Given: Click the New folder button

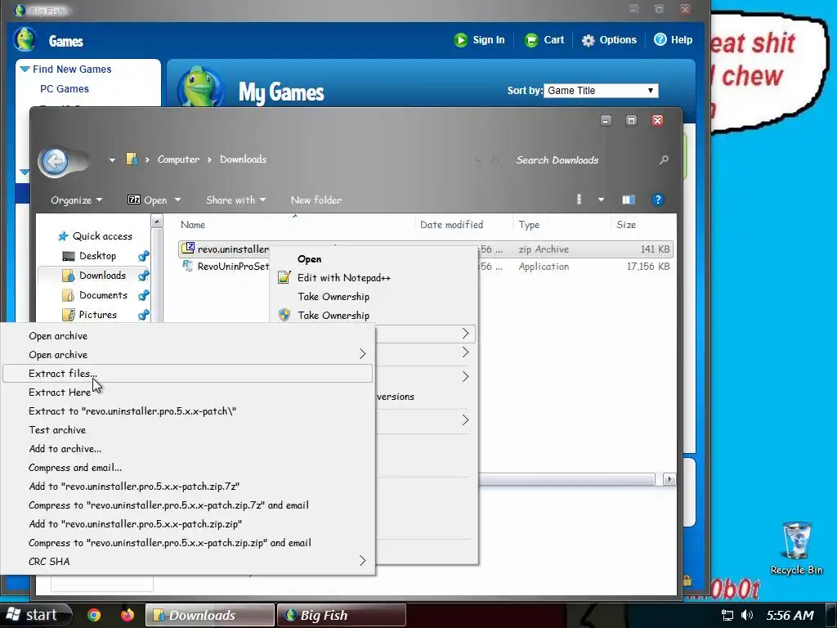Looking at the screenshot, I should pos(316,200).
